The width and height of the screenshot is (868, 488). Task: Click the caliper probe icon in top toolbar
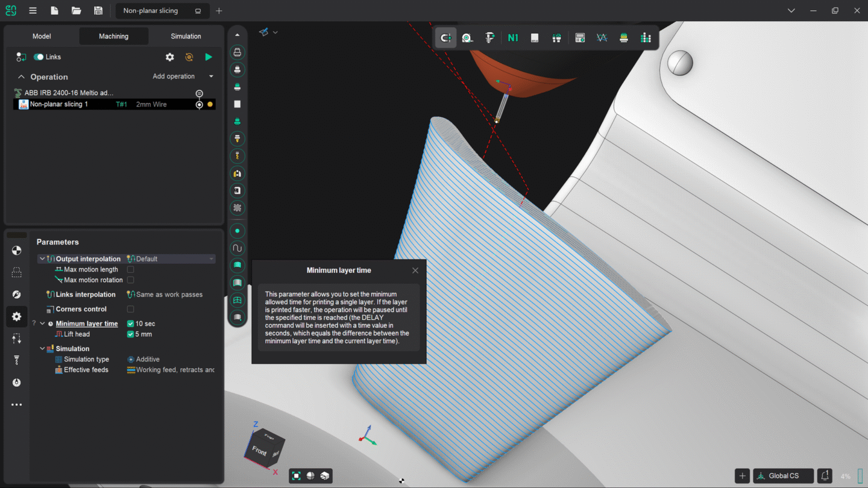pyautogui.click(x=490, y=37)
